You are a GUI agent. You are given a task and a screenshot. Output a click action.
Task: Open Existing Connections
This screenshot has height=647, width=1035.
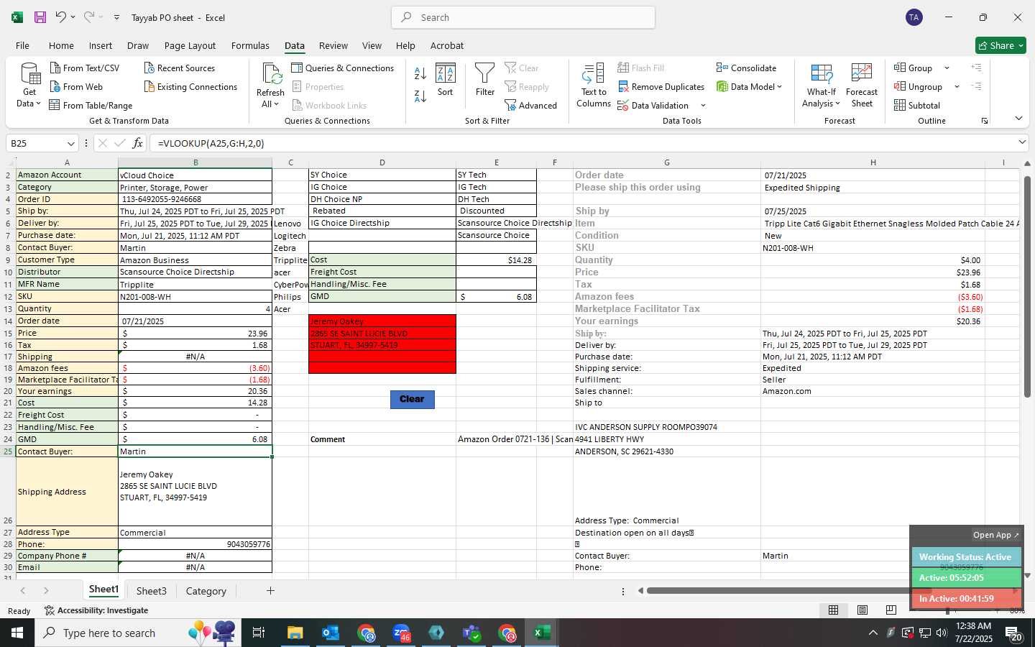point(190,86)
